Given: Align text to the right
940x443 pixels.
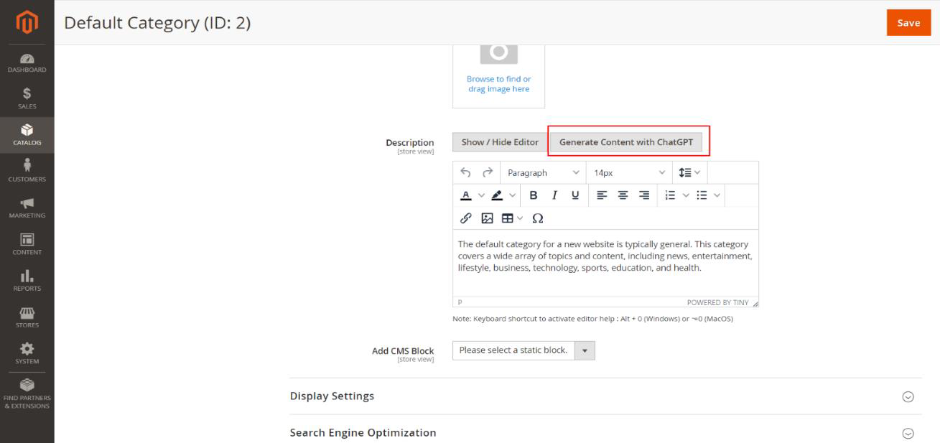Looking at the screenshot, I should coord(643,195).
